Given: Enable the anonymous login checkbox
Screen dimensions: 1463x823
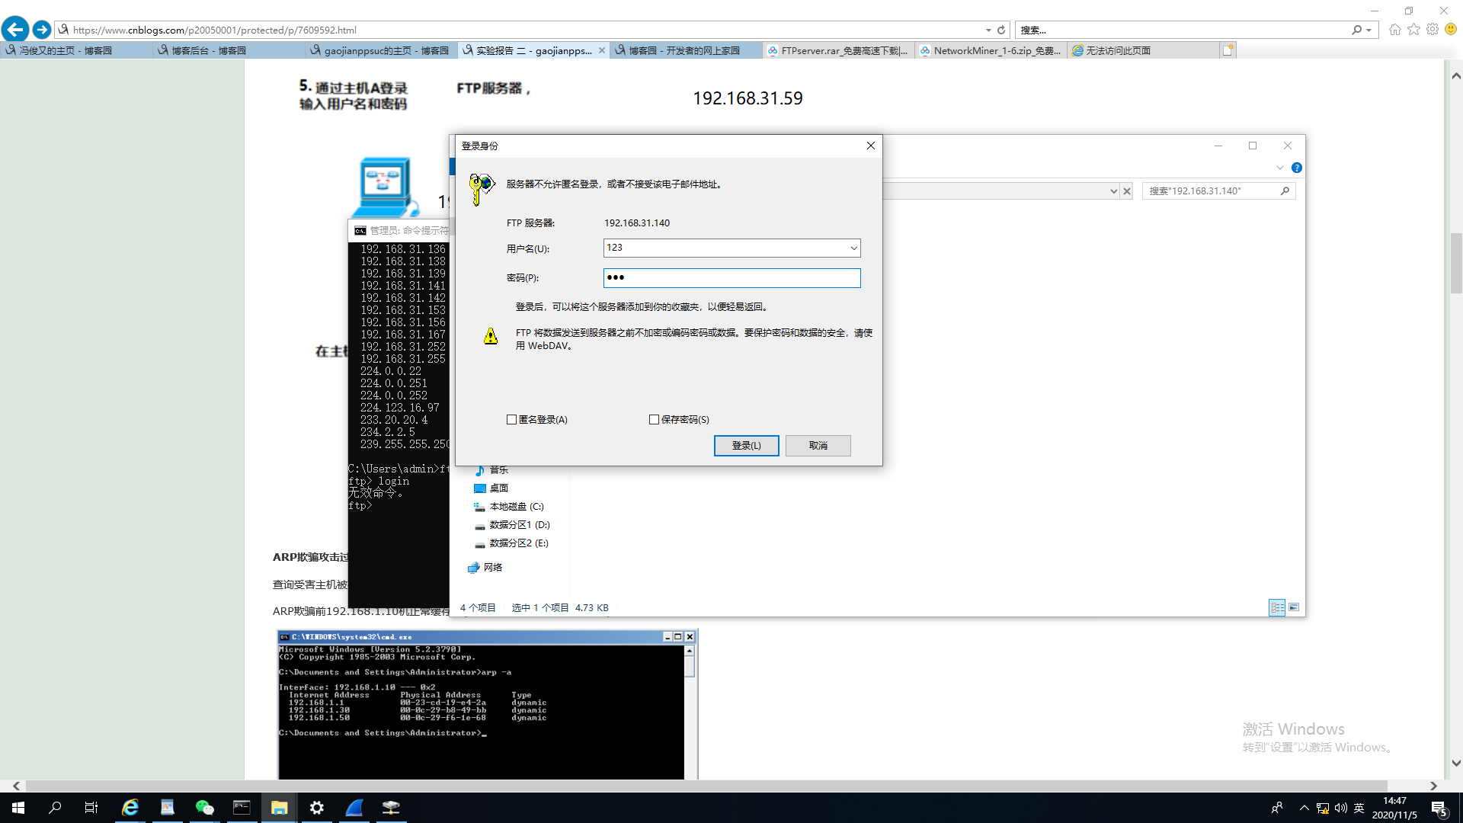Looking at the screenshot, I should [512, 420].
